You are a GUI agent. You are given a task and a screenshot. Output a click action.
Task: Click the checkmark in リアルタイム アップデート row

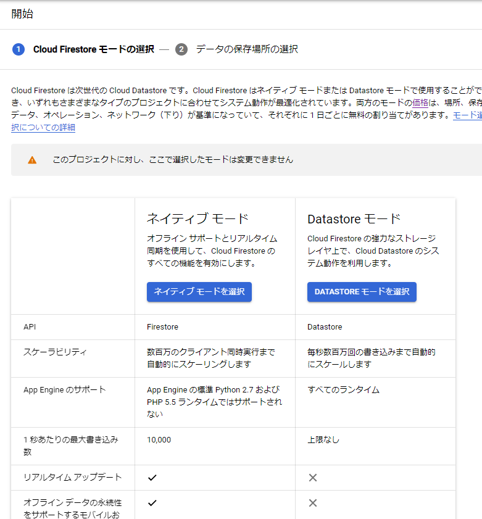pyautogui.click(x=152, y=478)
